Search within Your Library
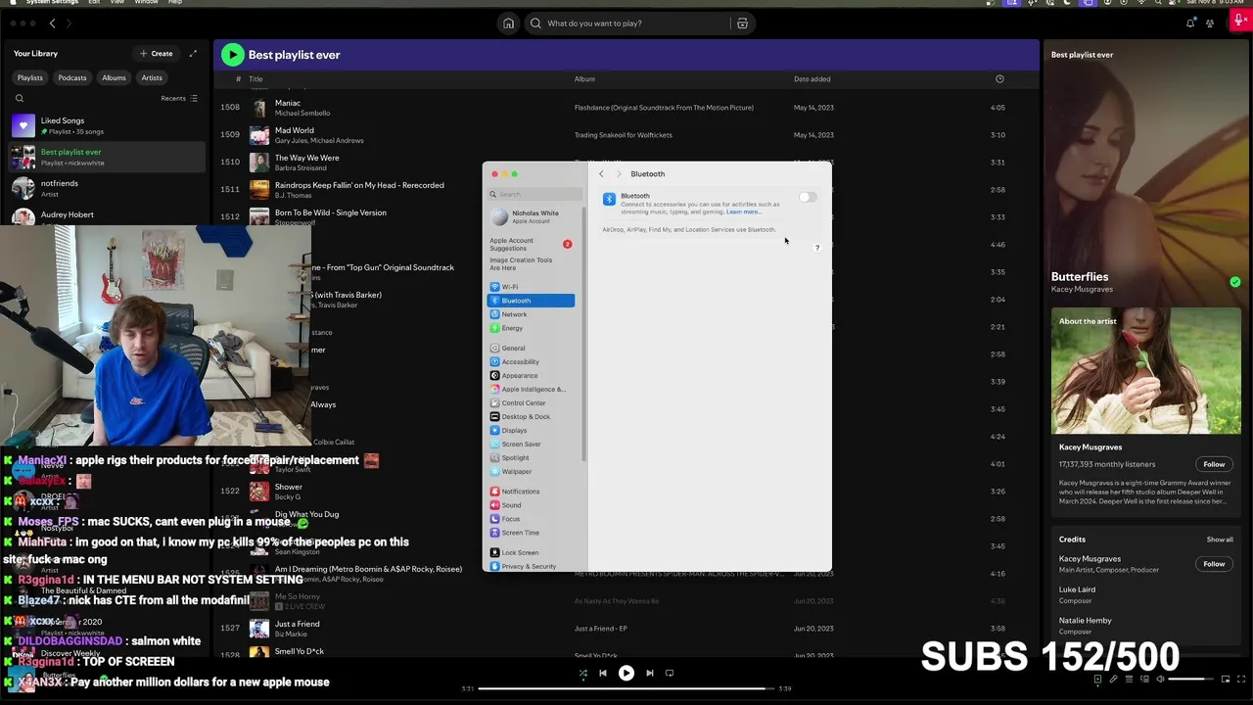Screen dimensions: 1253x705 [x=19, y=98]
